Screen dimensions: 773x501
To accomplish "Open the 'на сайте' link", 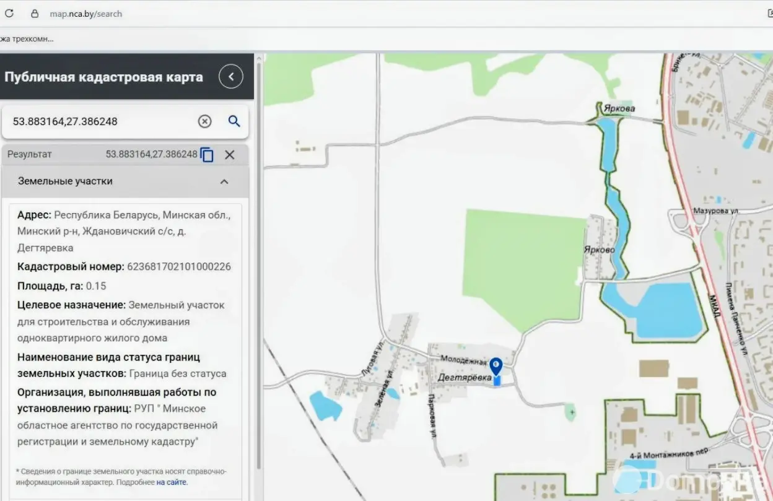I will point(171,482).
